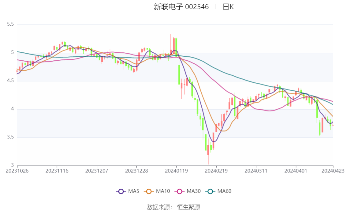The image size is (347, 211).
Task: Click the 20231026 start date label
Action: click(x=17, y=171)
